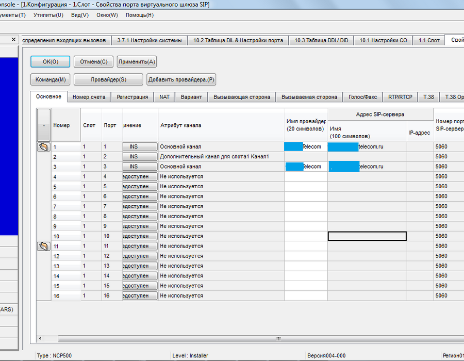Viewport: 464px width, 361px height.
Task: Go to the 1.1 Слот tab
Action: tap(429, 40)
